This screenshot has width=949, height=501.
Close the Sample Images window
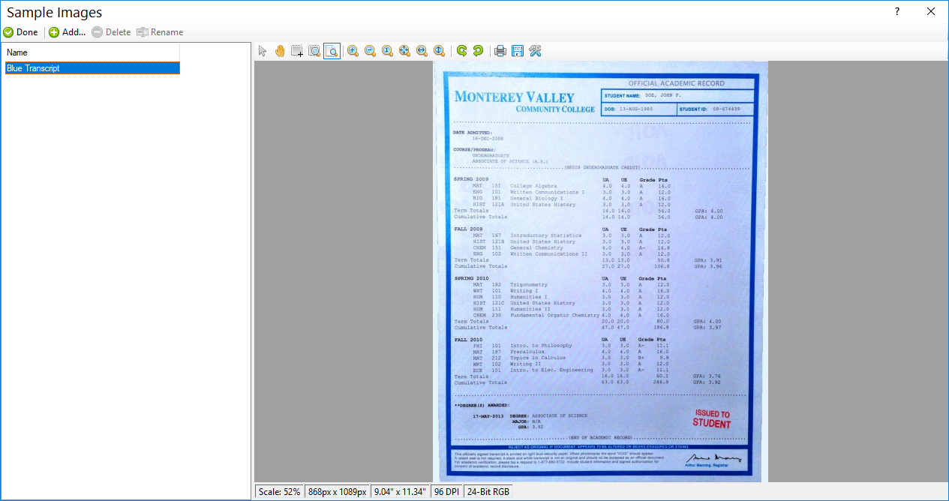(931, 12)
